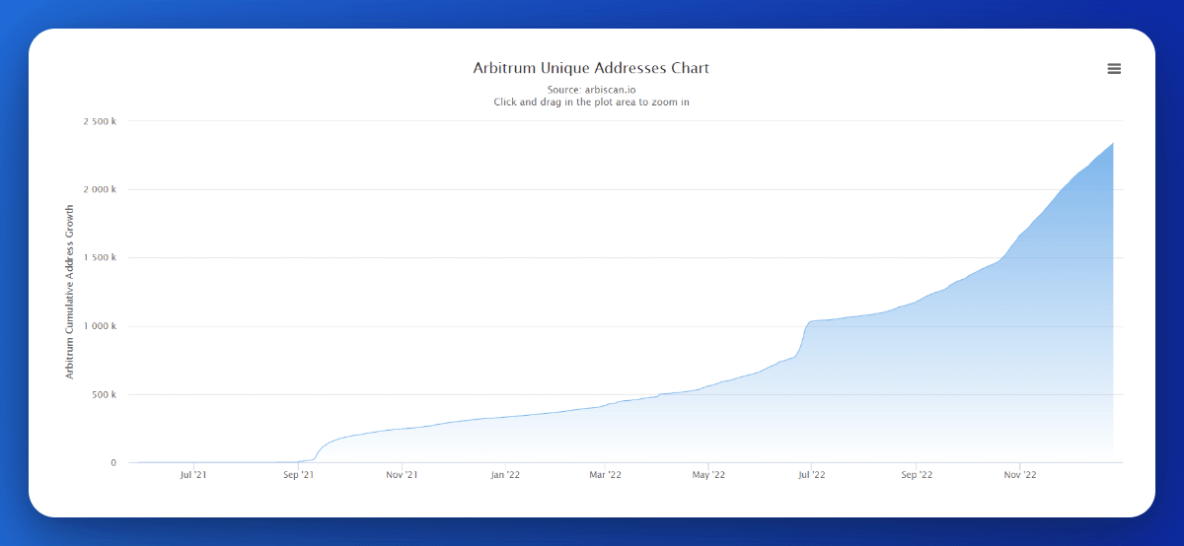Click the 'Arbitrum Unique Addresses Chart' title
Screen dimensions: 1184x546
pos(591,68)
